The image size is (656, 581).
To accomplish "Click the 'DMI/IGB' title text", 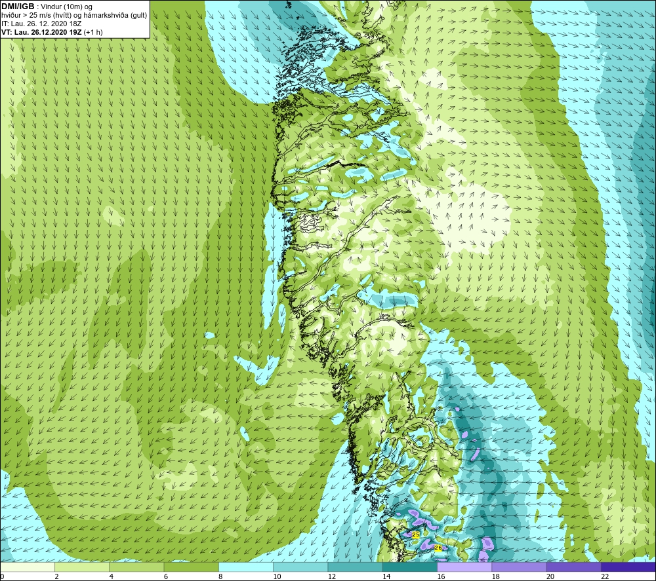I will tap(18, 7).
